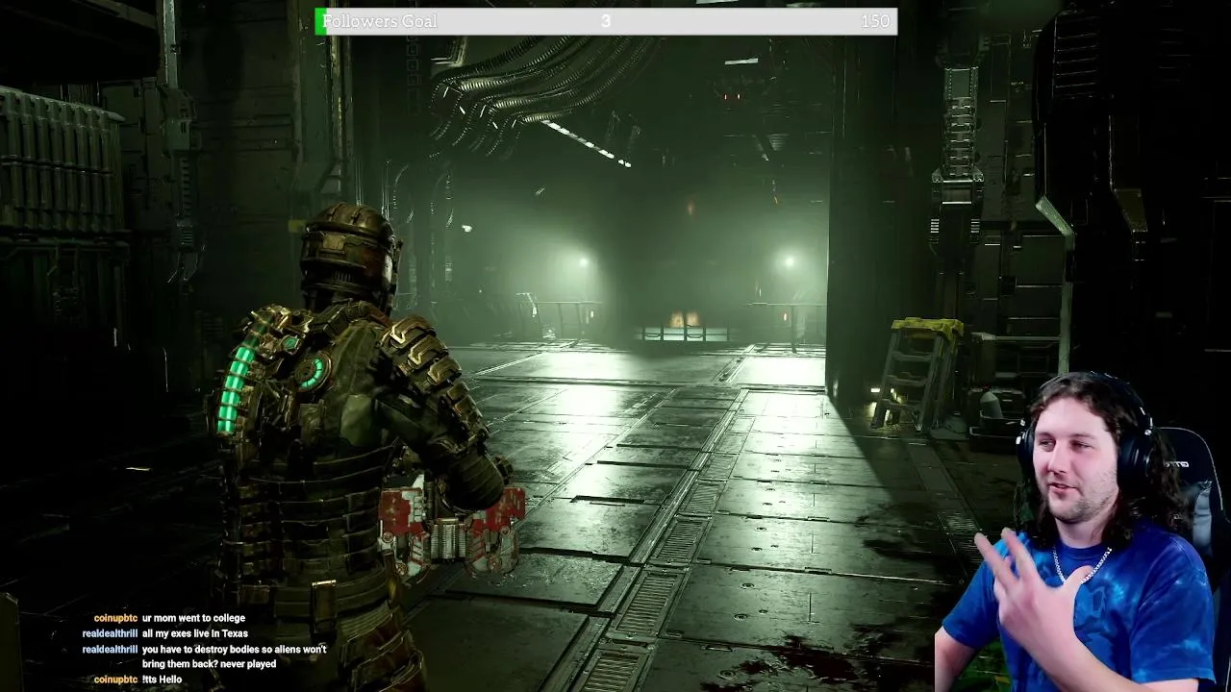Click chat message 'ur mom went to college'
Viewport: 1231px width, 692px height.
coord(193,618)
